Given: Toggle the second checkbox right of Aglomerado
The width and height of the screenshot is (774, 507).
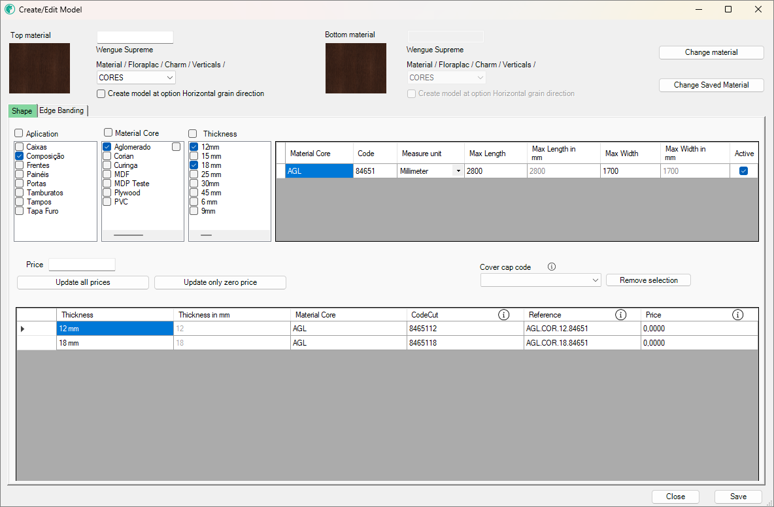Looking at the screenshot, I should point(177,147).
